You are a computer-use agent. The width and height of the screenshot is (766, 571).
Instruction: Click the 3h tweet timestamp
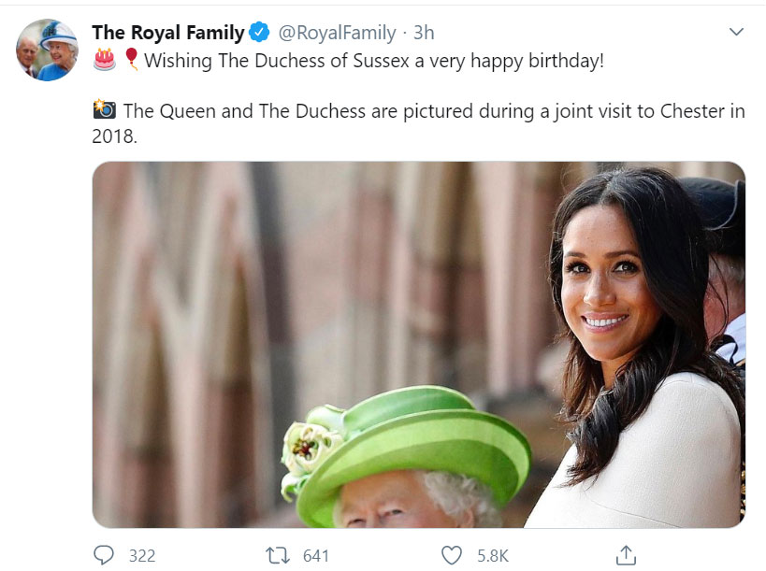pos(424,33)
